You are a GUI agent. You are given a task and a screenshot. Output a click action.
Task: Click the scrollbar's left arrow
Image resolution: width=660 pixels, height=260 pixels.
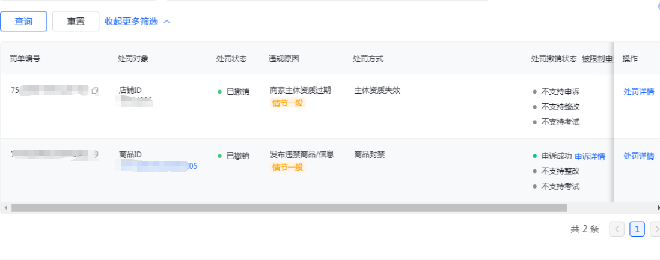coord(5,208)
